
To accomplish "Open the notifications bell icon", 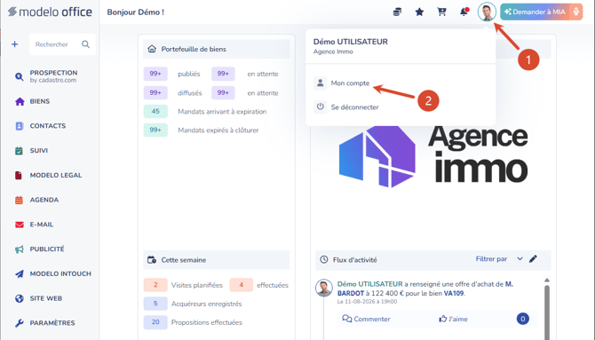I will point(464,12).
